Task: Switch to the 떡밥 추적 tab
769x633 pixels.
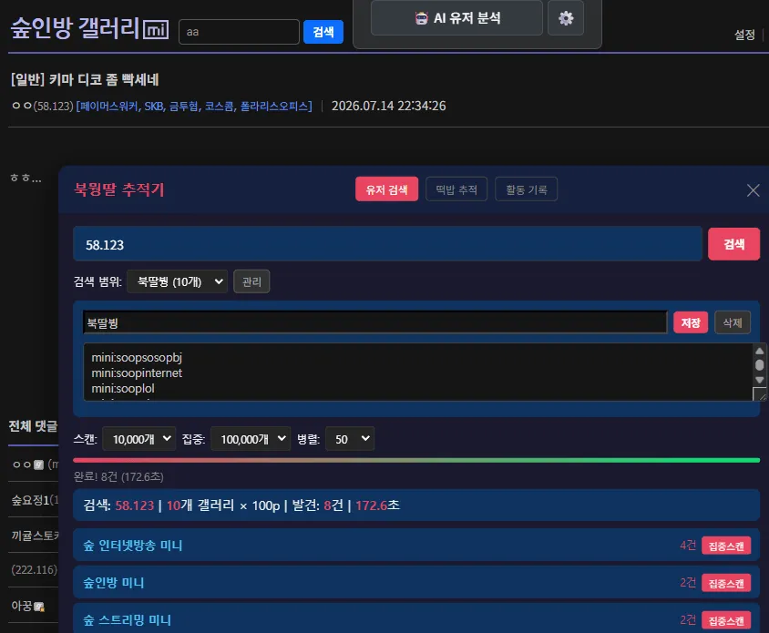Action: [456, 189]
